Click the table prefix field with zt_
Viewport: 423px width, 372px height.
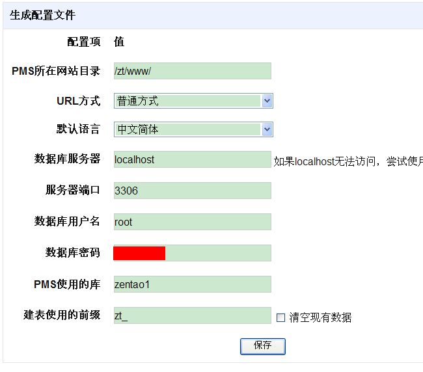tap(192, 315)
